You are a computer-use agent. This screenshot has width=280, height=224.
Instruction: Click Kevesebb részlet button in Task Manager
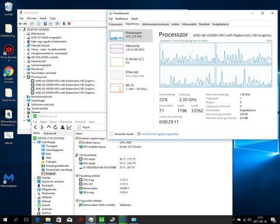[121, 134]
